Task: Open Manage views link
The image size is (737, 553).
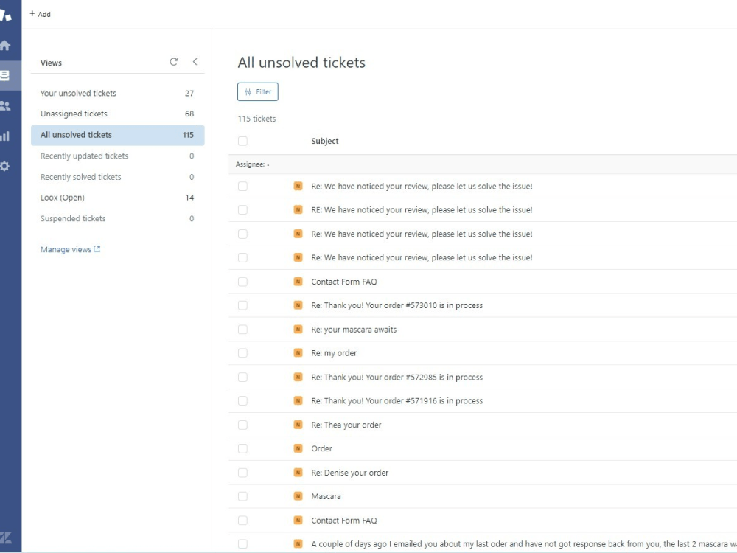Action: (x=71, y=249)
